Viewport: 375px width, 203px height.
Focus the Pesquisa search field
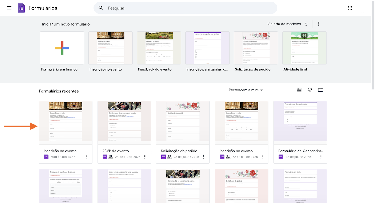(x=185, y=8)
